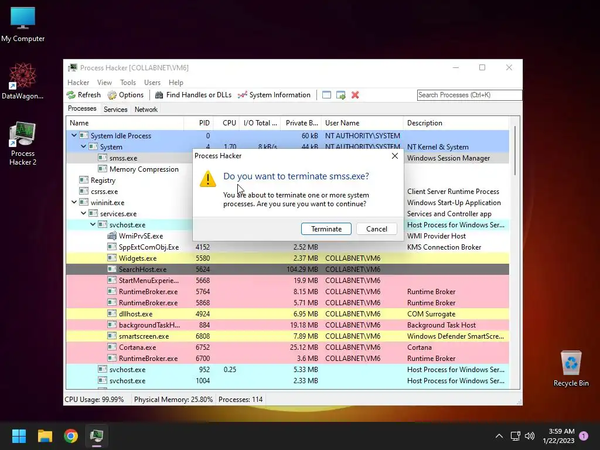Click the Search Processes input field
This screenshot has width=600, height=450.
[x=469, y=95]
